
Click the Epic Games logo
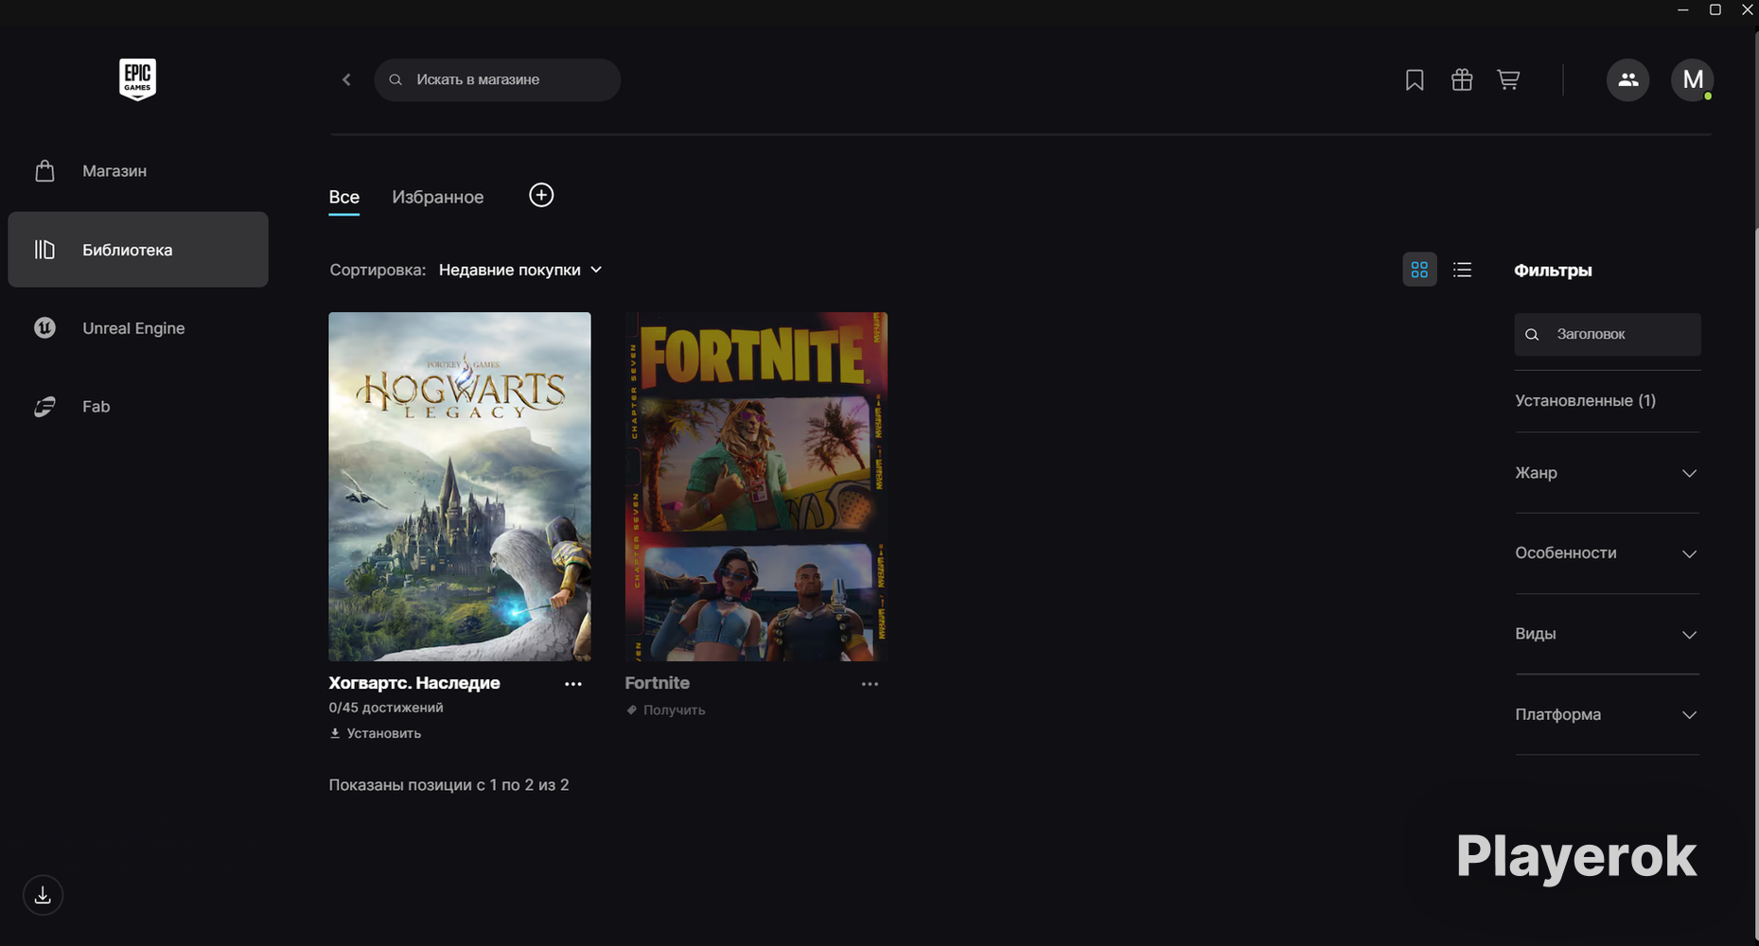pyautogui.click(x=137, y=79)
